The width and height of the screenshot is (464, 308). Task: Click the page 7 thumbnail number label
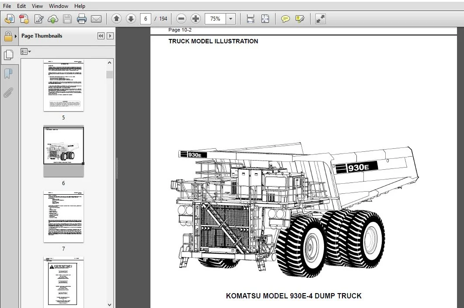point(63,249)
